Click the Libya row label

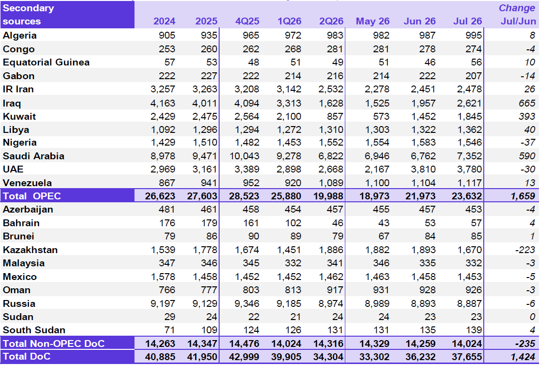(16, 129)
